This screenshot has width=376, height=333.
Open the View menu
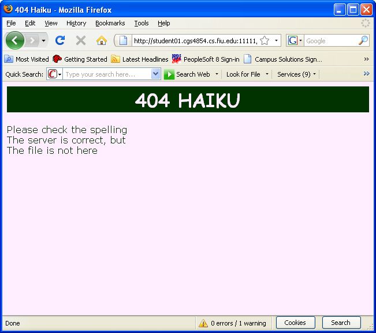point(51,23)
